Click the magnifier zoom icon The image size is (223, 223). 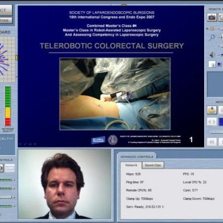212,38
